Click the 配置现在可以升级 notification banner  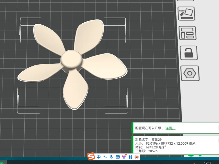(175, 128)
